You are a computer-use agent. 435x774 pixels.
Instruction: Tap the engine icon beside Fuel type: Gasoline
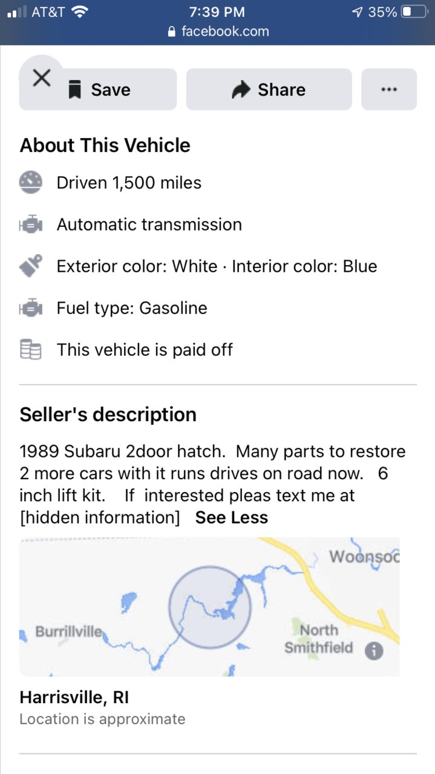point(31,308)
